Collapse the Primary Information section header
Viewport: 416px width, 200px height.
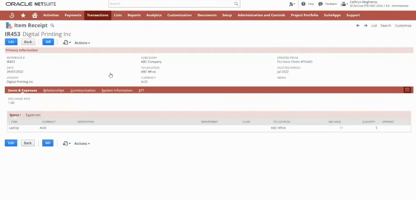[x=209, y=50]
